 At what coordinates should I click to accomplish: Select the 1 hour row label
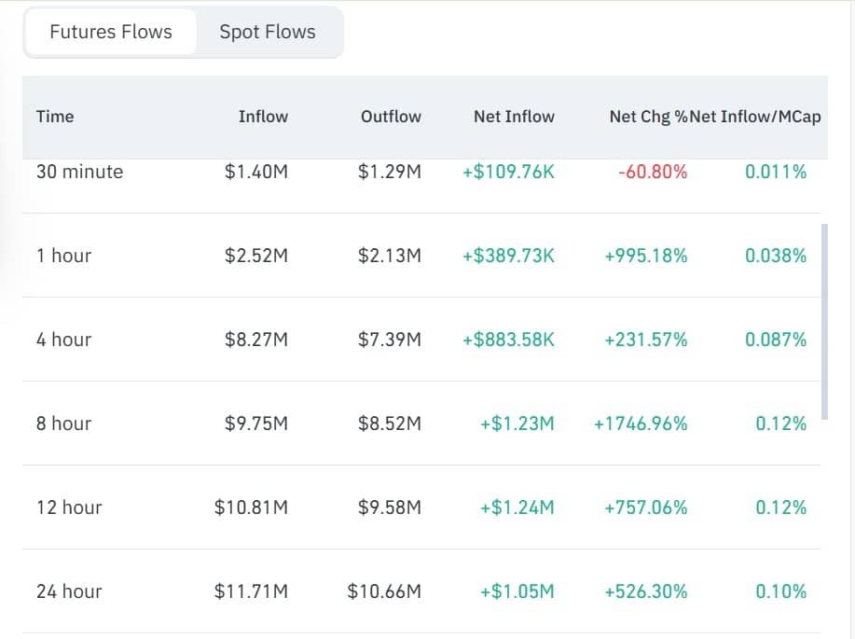click(63, 256)
